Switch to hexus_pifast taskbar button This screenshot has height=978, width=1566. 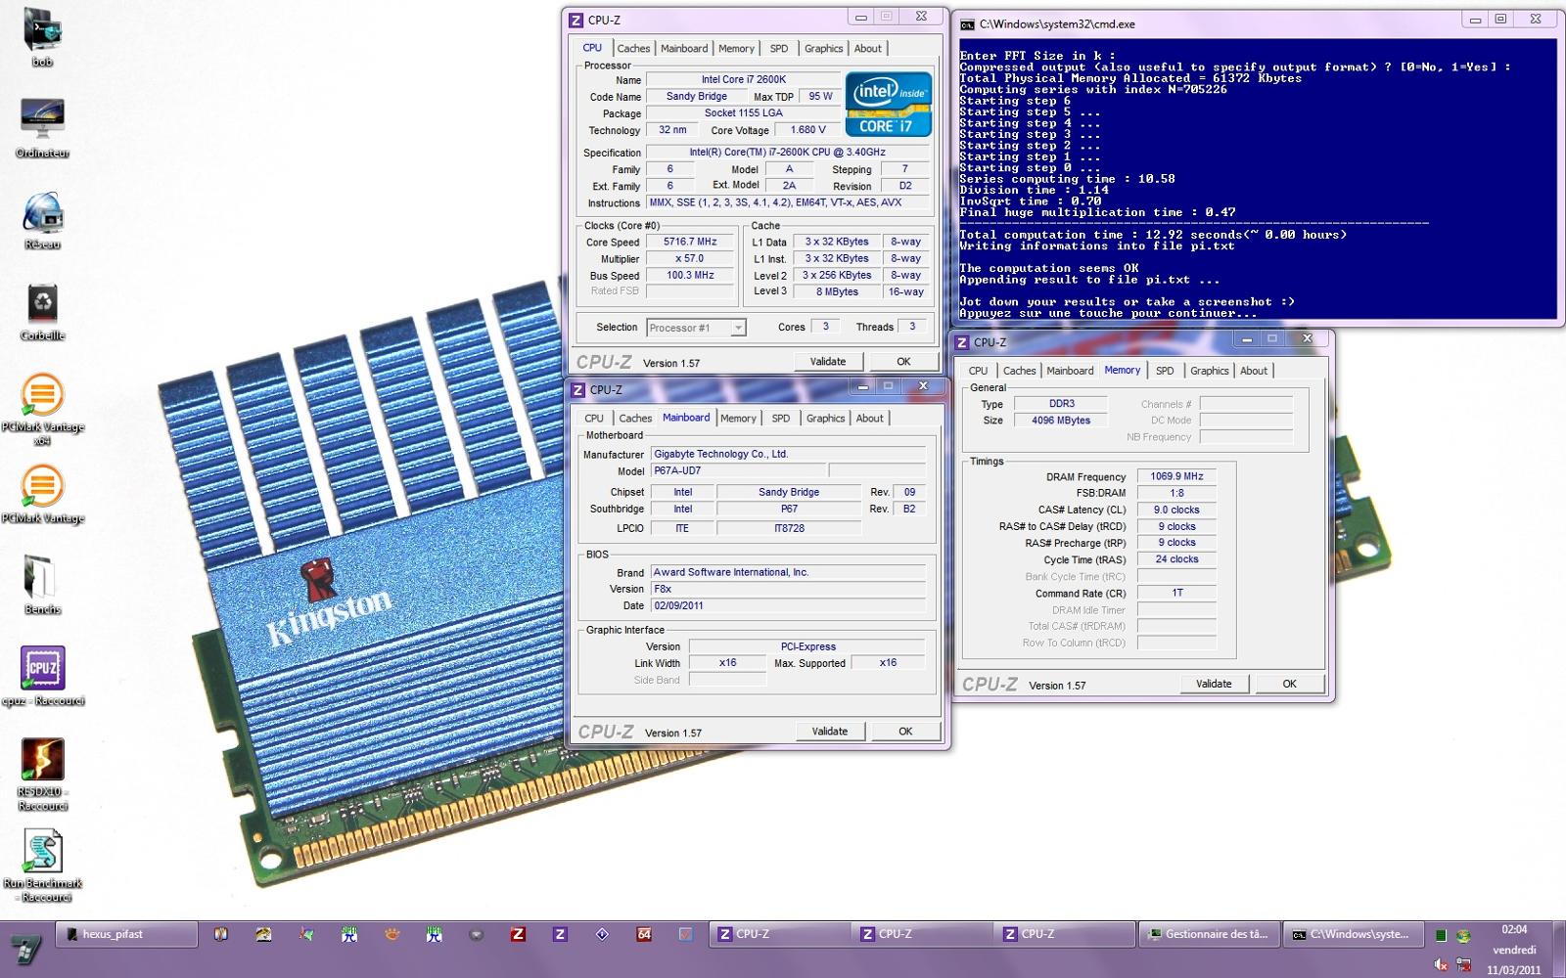click(126, 935)
